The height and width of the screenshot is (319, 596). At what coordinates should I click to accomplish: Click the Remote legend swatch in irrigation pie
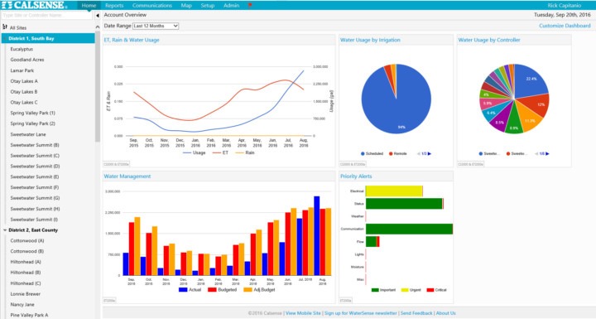(x=391, y=154)
